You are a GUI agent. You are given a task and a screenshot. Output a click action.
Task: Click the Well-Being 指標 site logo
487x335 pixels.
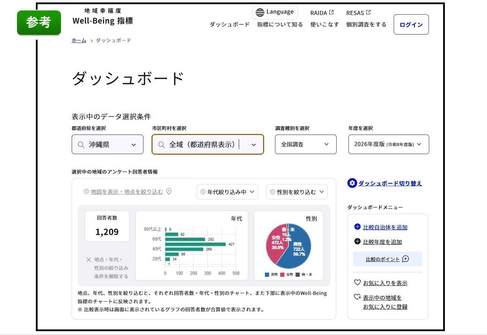[x=103, y=17]
